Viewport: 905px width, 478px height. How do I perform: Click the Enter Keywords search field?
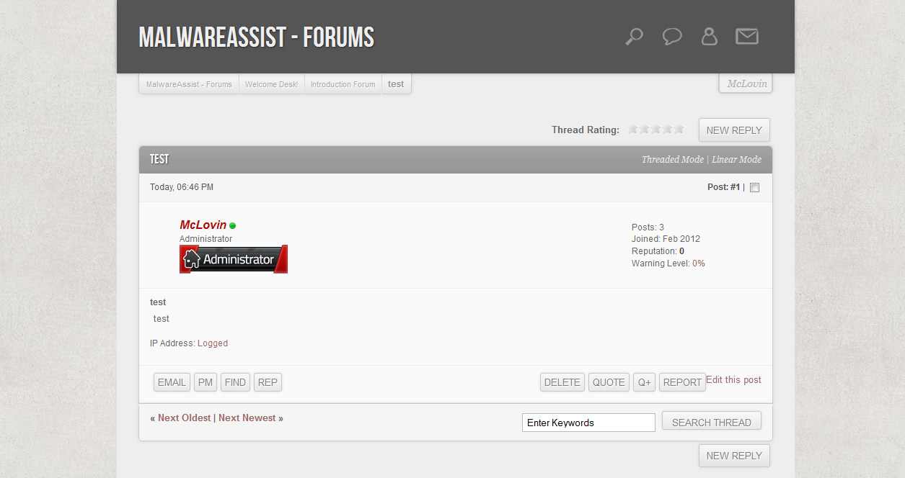point(588,423)
